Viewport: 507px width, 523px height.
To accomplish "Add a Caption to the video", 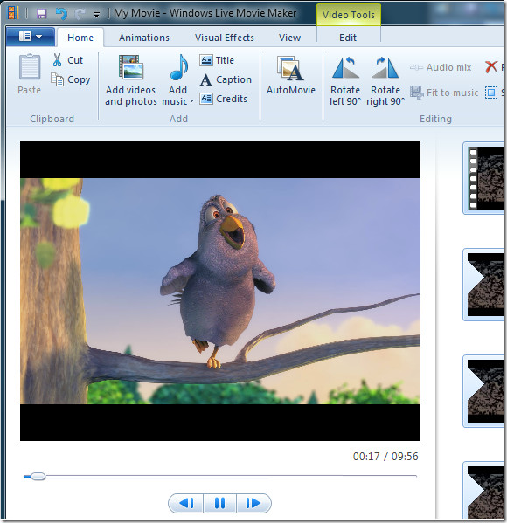I will [226, 79].
